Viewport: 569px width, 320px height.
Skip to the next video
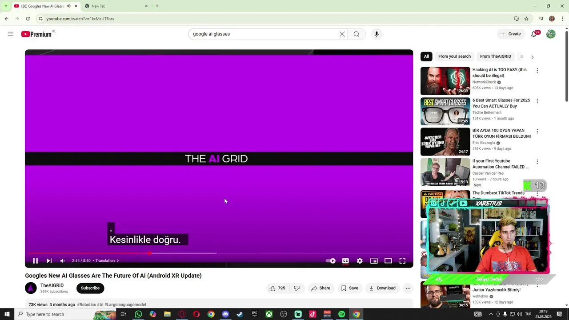point(49,261)
